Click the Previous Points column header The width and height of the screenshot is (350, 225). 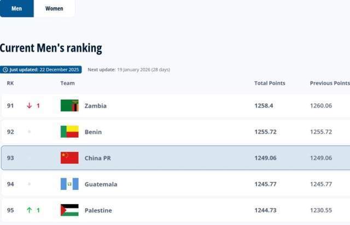[x=329, y=83]
